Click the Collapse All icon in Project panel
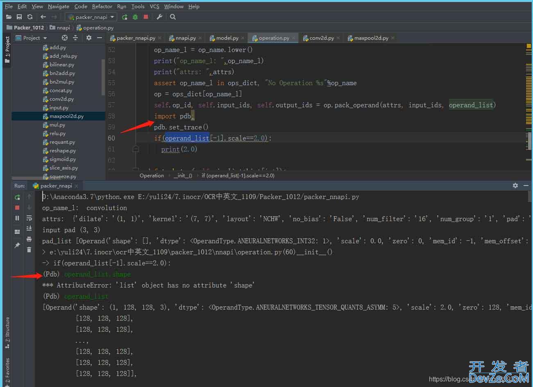 point(75,38)
